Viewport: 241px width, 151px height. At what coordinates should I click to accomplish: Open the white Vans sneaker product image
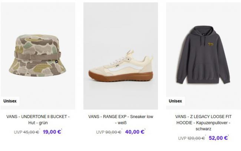point(121,56)
